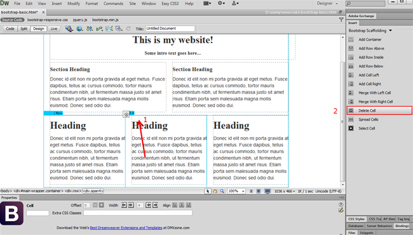Select the div.row tag in tag selector
The height and width of the screenshot is (235, 413).
click(73, 191)
